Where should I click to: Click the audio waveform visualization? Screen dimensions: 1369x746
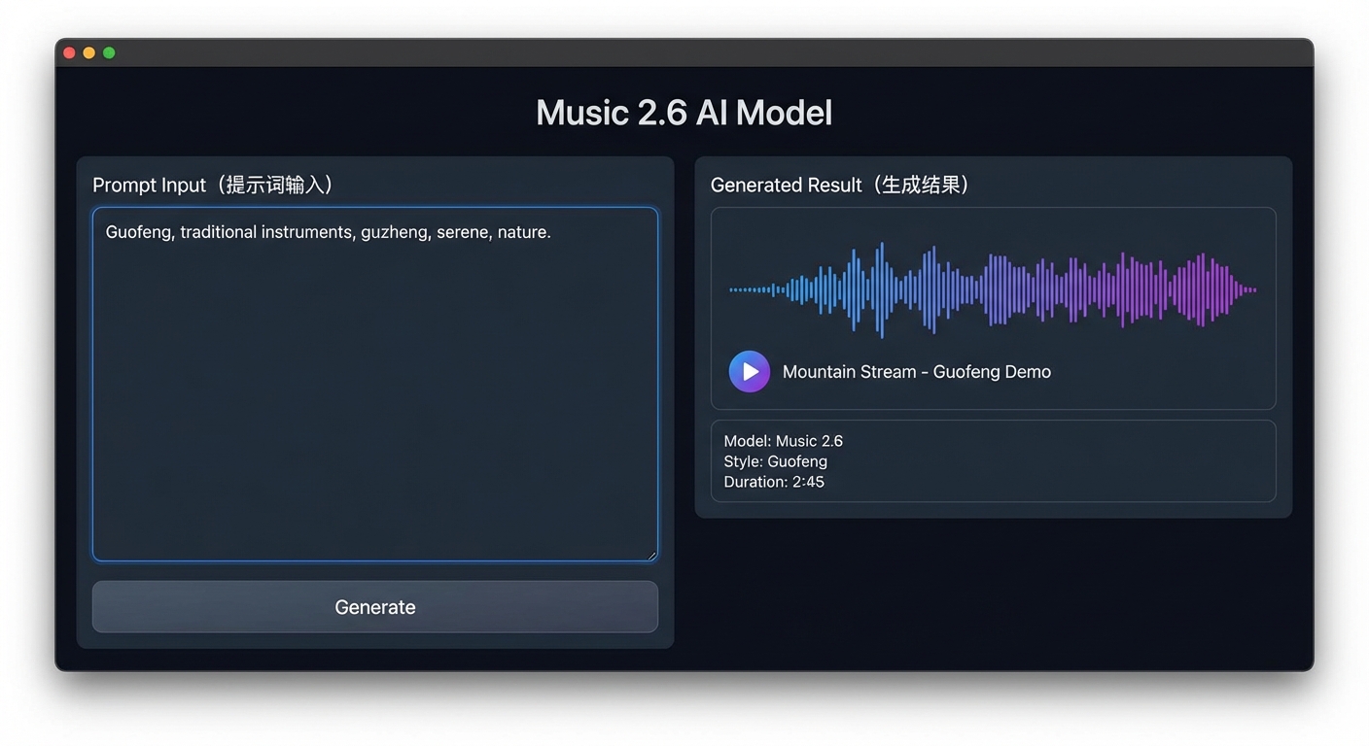tap(993, 289)
